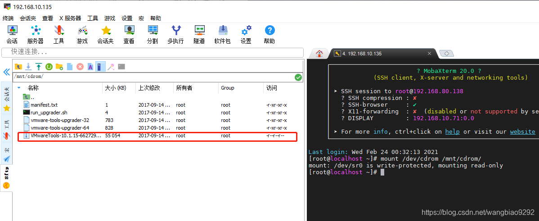Click the blue sort arrow left of 名称

19,88
